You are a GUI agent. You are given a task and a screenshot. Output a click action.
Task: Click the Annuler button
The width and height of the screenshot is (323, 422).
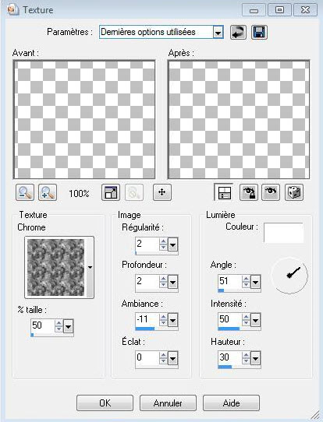coord(168,403)
